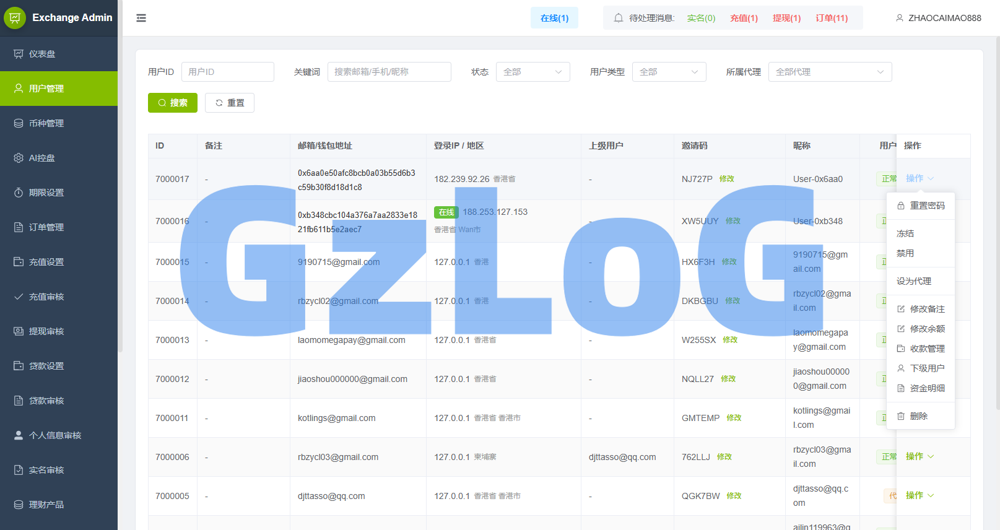Screen dimensions: 1000x530
Task: Open 仪表盘 dashboard in sidebar
Action: (x=59, y=54)
